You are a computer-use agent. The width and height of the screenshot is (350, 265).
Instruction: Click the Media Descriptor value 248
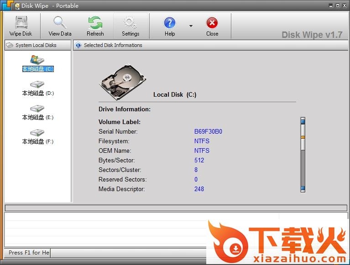point(199,189)
